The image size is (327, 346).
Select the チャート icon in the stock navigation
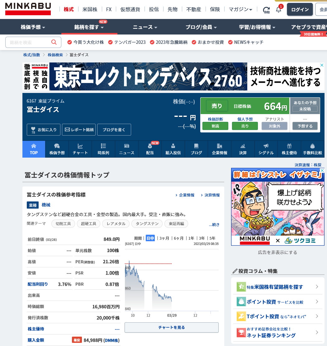tap(80, 149)
